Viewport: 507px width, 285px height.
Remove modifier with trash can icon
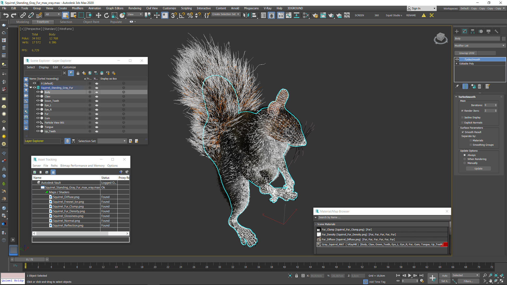pyautogui.click(x=480, y=86)
